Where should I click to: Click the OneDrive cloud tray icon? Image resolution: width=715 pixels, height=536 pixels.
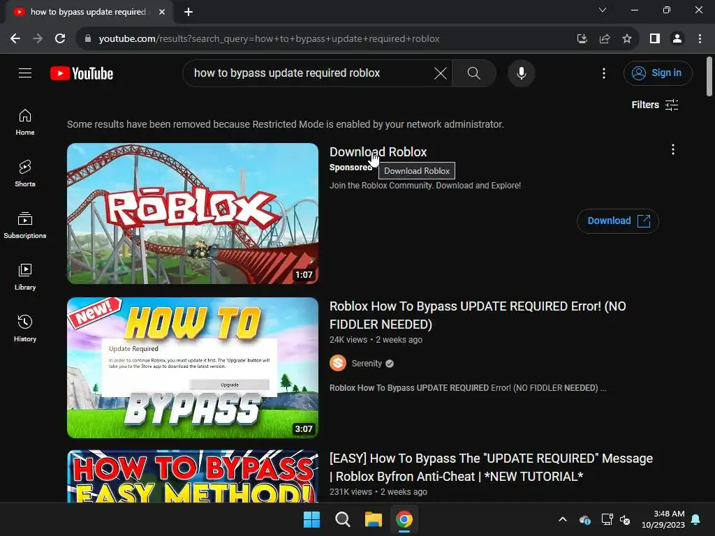click(x=585, y=519)
